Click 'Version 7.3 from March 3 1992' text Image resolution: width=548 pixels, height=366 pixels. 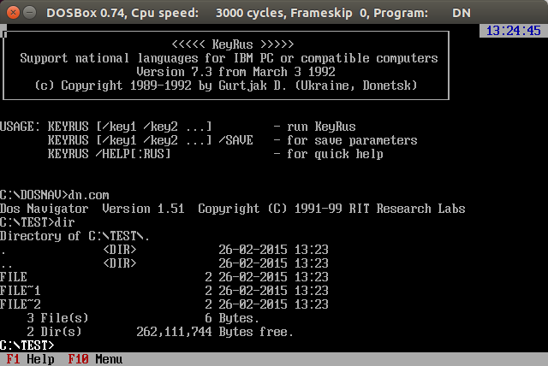point(235,72)
